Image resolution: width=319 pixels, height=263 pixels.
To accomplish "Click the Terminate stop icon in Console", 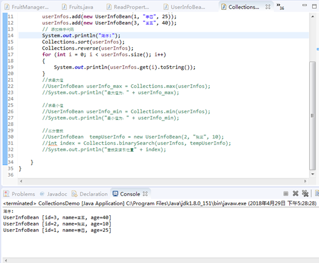I will pos(286,193).
